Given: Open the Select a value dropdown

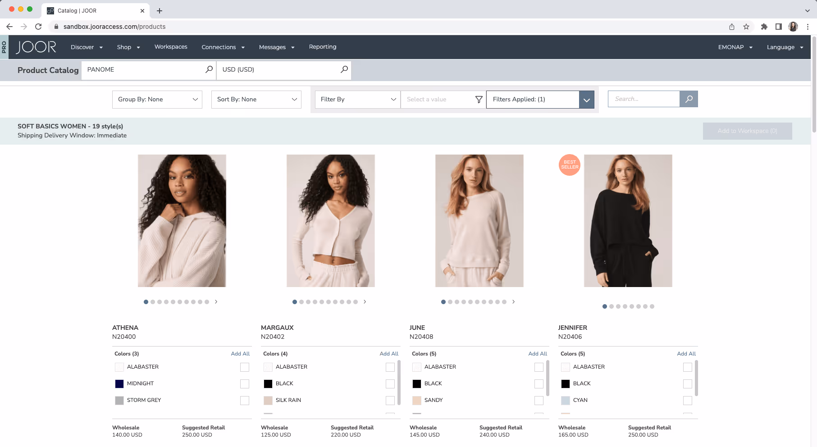Looking at the screenshot, I should point(443,100).
